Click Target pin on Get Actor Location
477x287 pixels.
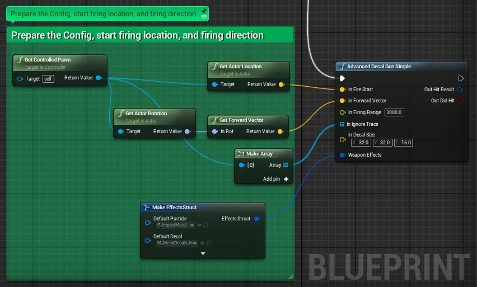(x=215, y=84)
